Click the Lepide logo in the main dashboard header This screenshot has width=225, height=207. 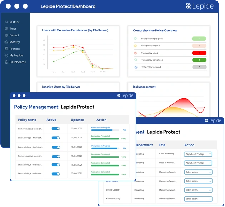tap(200, 6)
